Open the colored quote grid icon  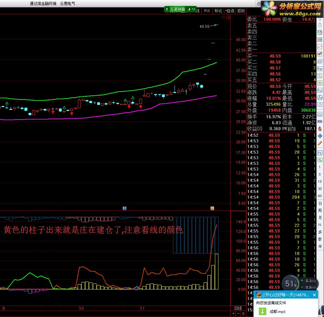[x=320, y=40]
